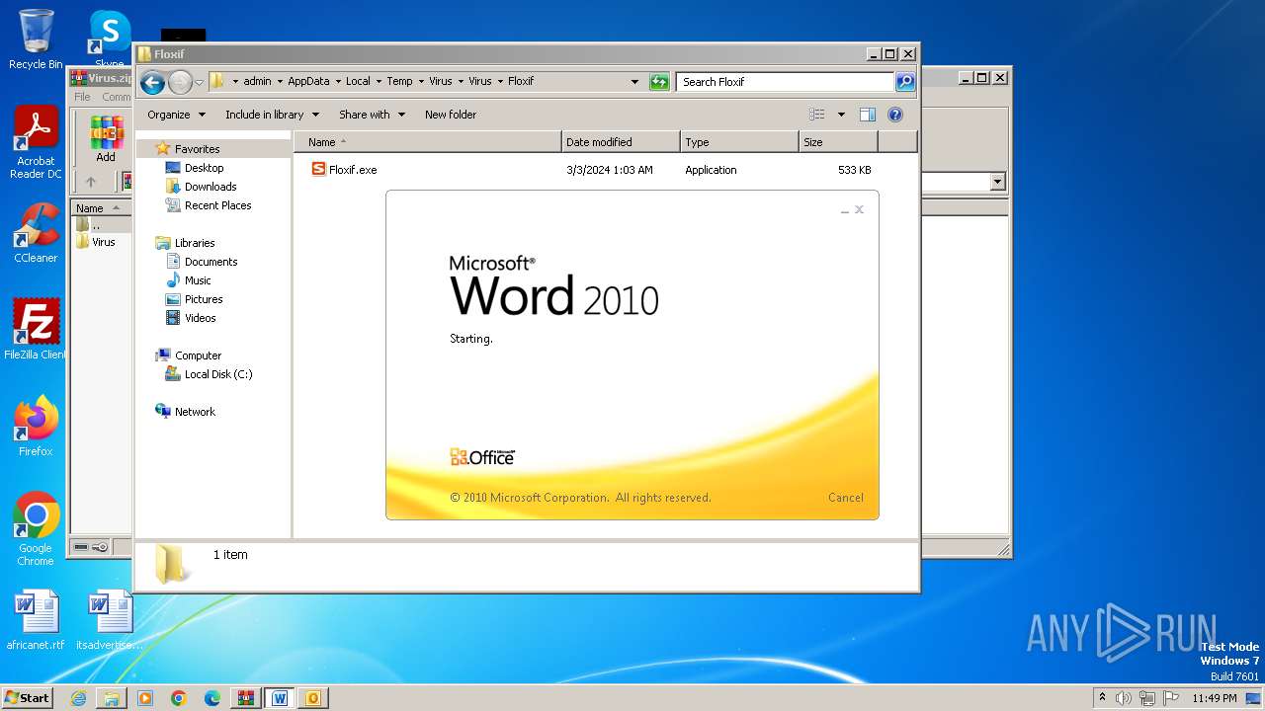Open Documents library
Image resolution: width=1265 pixels, height=711 pixels.
(x=211, y=262)
